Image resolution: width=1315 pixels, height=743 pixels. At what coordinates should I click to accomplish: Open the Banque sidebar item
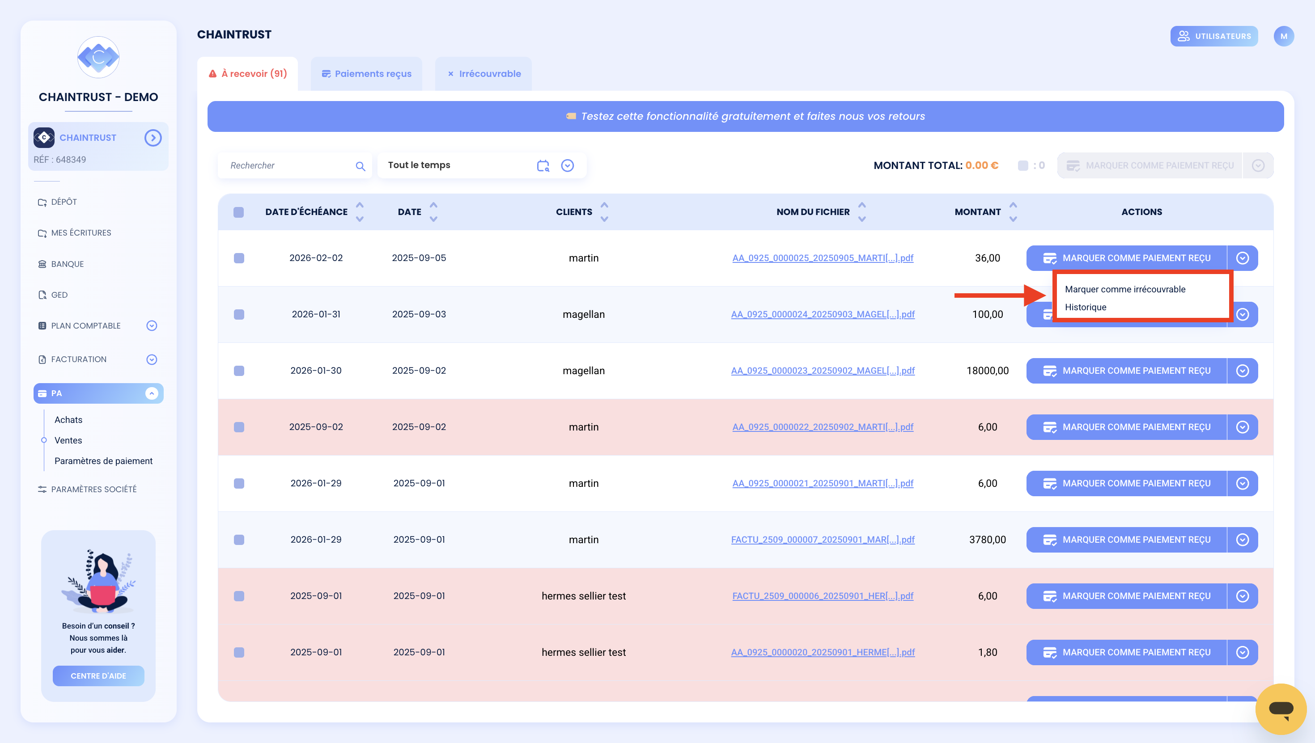(x=68, y=264)
